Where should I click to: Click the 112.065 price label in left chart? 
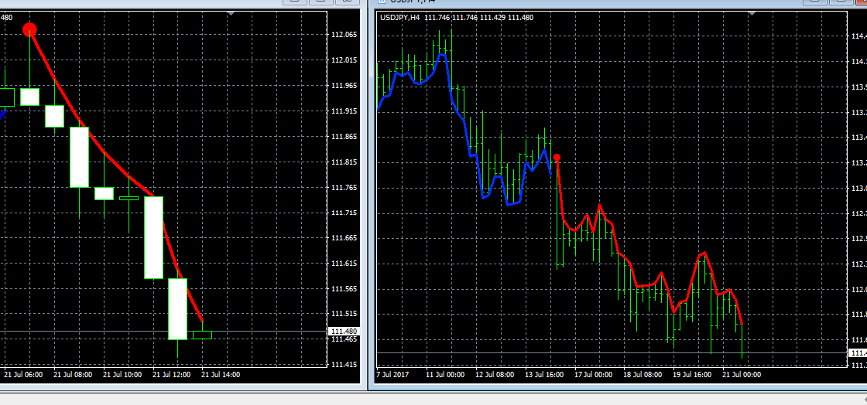[x=344, y=35]
